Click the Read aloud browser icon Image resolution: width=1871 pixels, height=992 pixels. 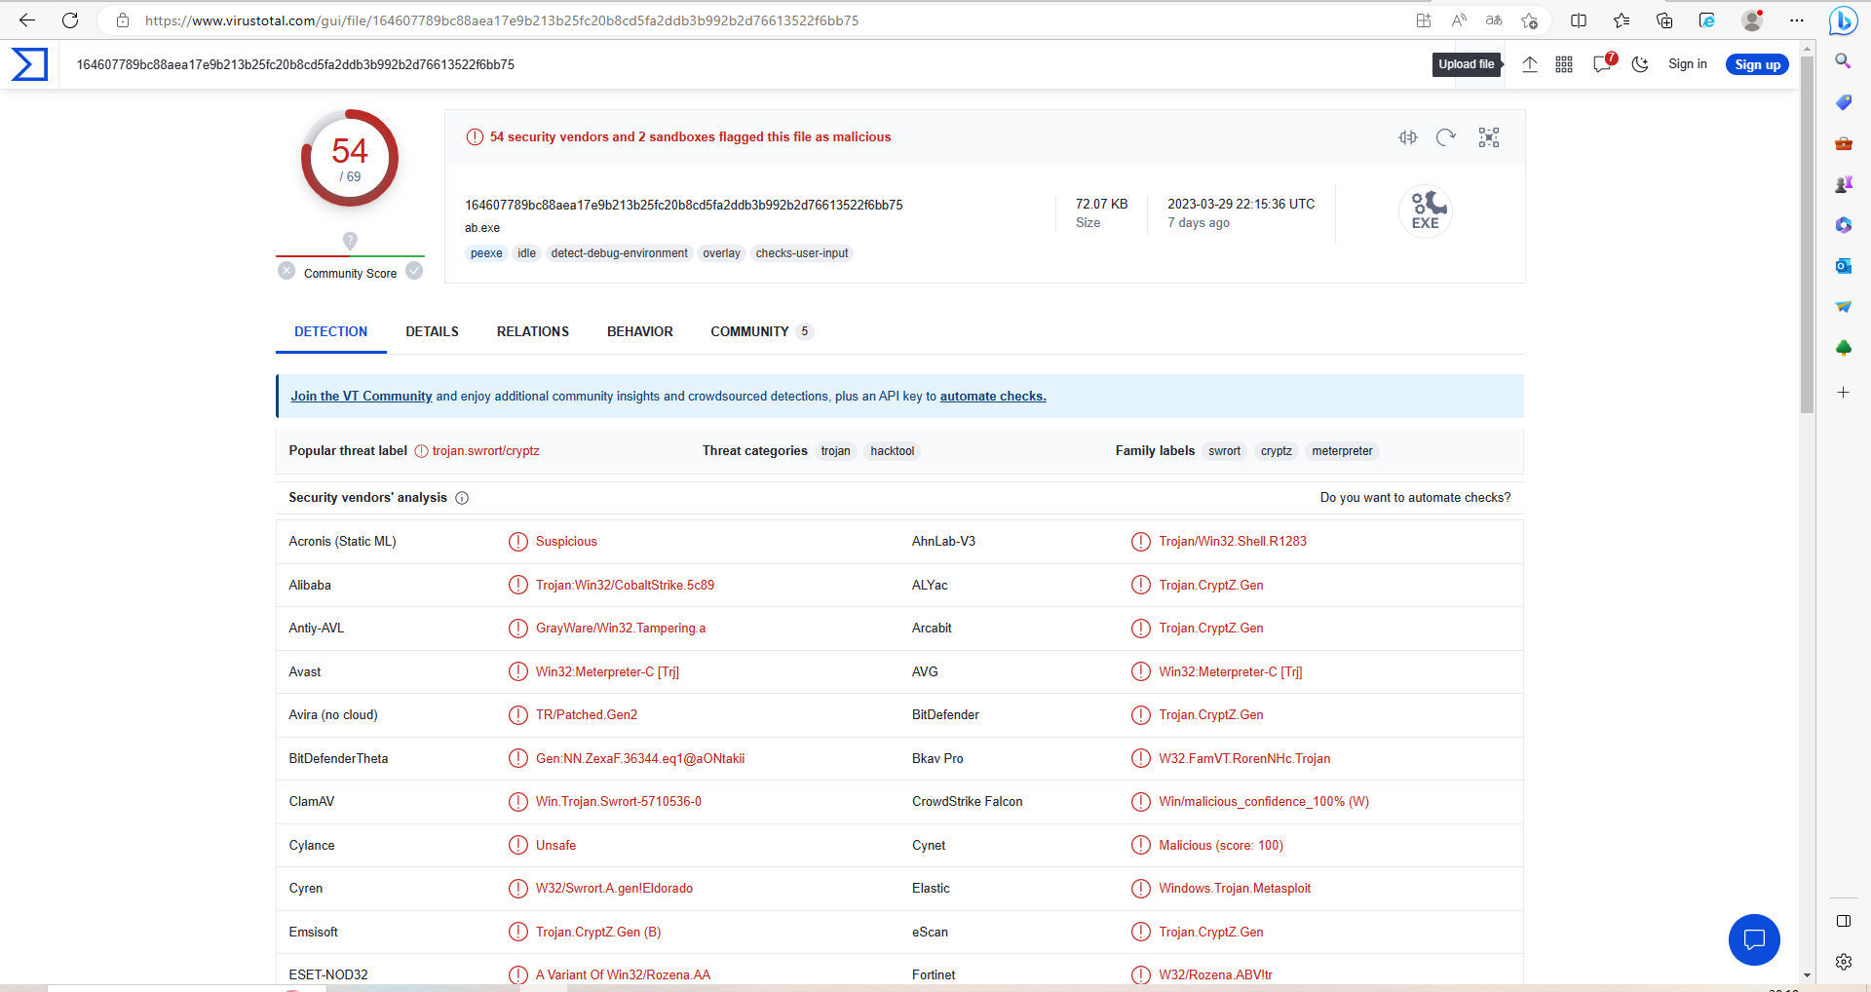click(1459, 20)
